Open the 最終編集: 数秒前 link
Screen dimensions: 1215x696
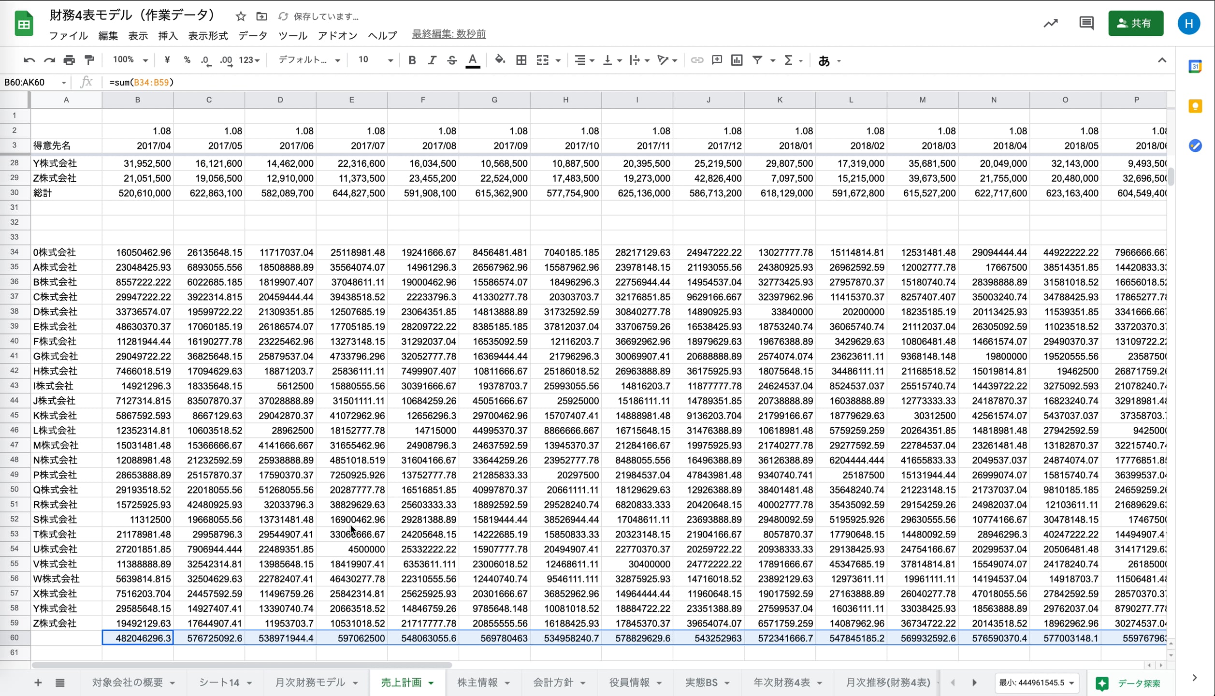coord(448,34)
